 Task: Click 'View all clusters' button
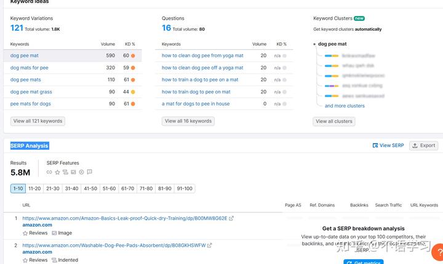coord(334,122)
